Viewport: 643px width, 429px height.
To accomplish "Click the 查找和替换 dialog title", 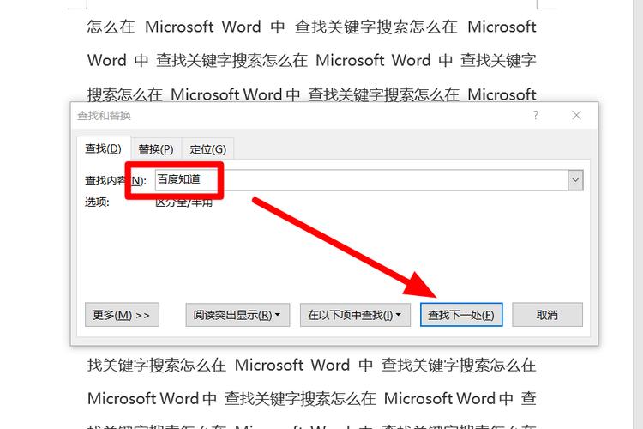I will coord(104,115).
